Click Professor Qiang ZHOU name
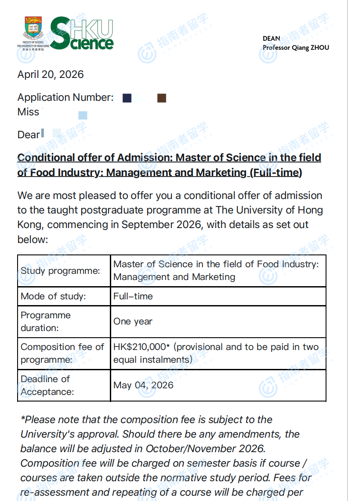 pos(296,48)
